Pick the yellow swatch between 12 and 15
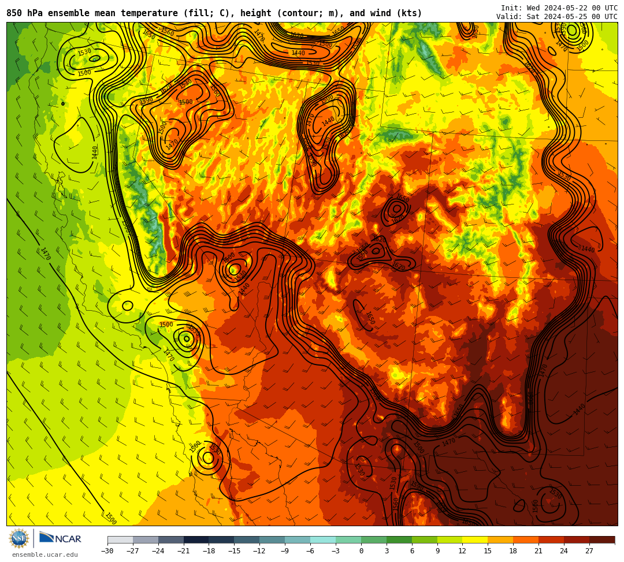 click(x=476, y=539)
